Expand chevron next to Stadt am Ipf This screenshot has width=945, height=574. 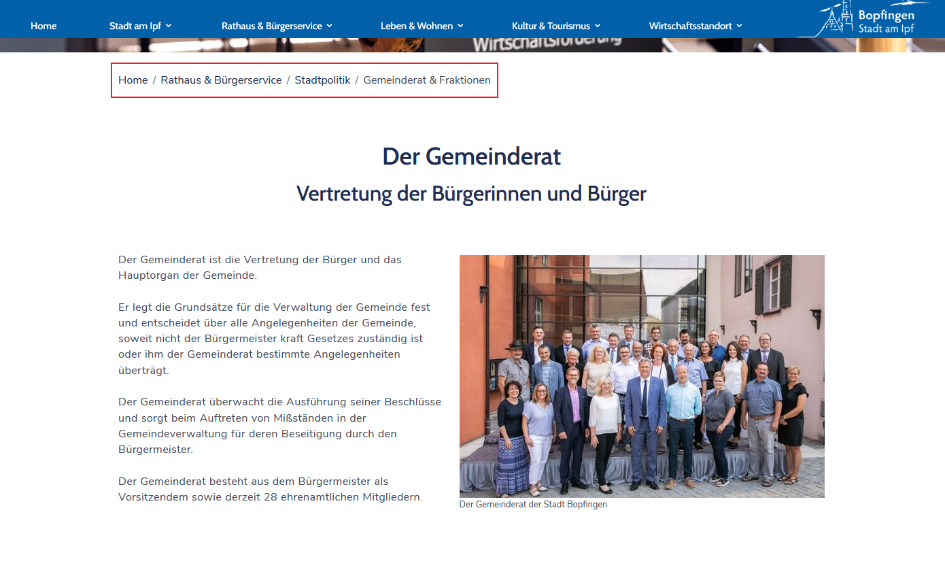[169, 26]
